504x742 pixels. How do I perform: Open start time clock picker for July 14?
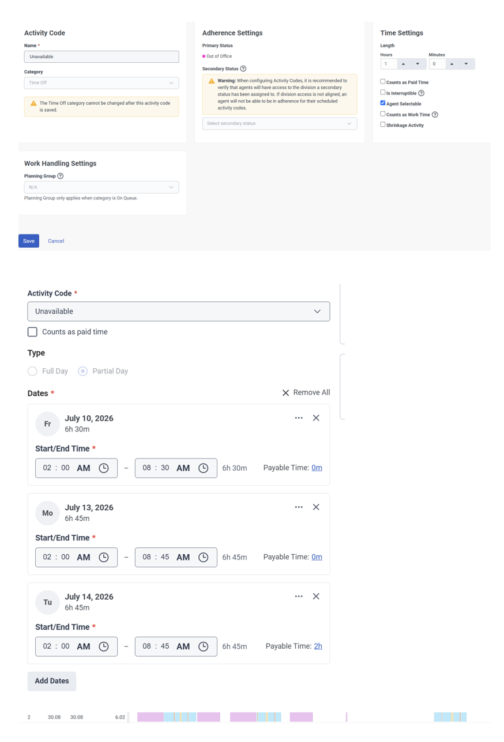coord(104,647)
